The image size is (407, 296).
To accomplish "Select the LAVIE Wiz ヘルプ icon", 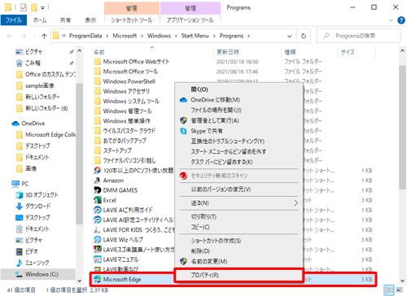I will click(x=97, y=240).
